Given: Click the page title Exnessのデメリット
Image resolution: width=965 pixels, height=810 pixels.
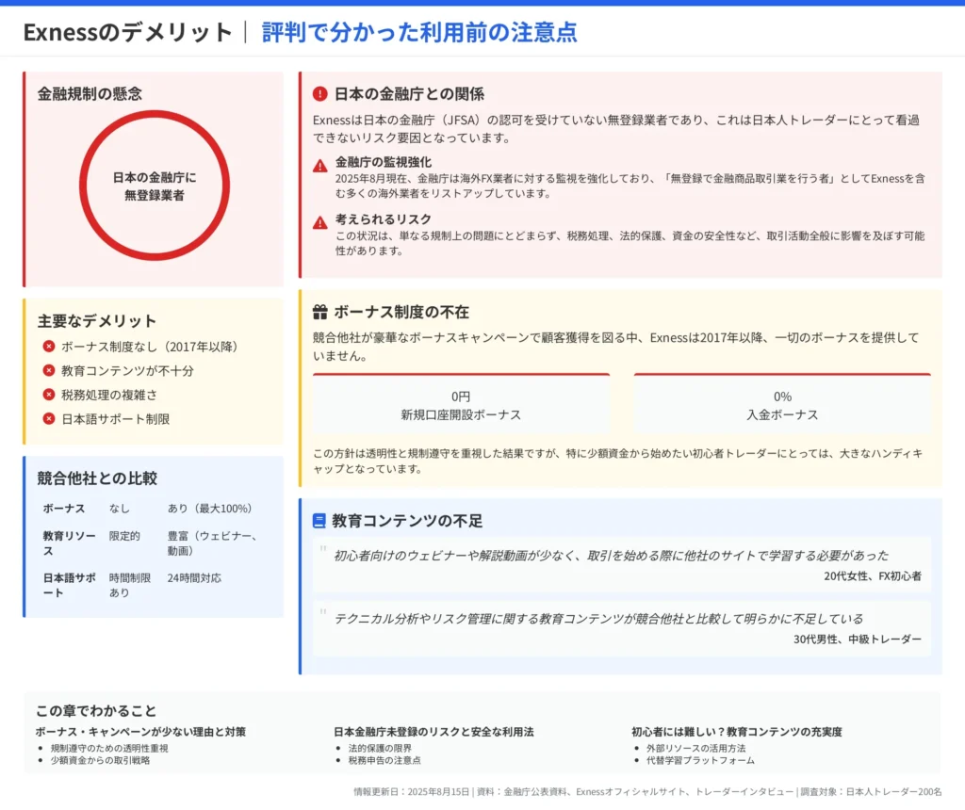Looking at the screenshot, I should click(x=128, y=32).
